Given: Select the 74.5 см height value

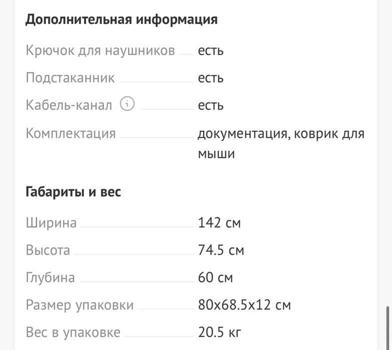Looking at the screenshot, I should (x=220, y=250).
